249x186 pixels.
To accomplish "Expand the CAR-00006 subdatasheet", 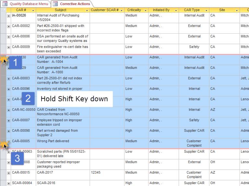I will (8, 36).
